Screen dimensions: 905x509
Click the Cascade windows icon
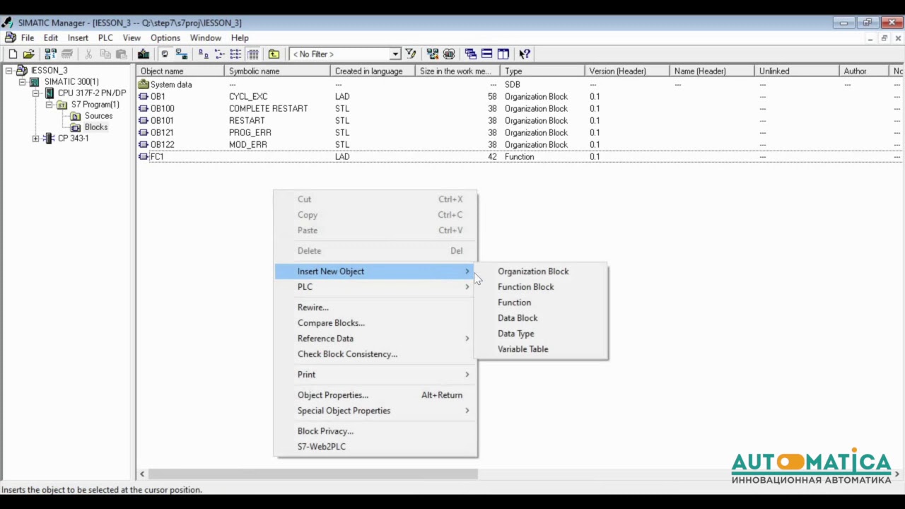click(470, 54)
